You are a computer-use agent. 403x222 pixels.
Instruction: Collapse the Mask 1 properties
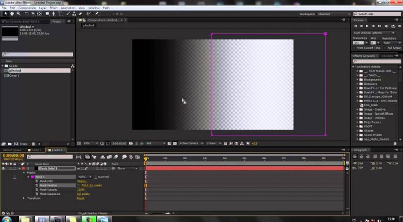click(x=28, y=177)
